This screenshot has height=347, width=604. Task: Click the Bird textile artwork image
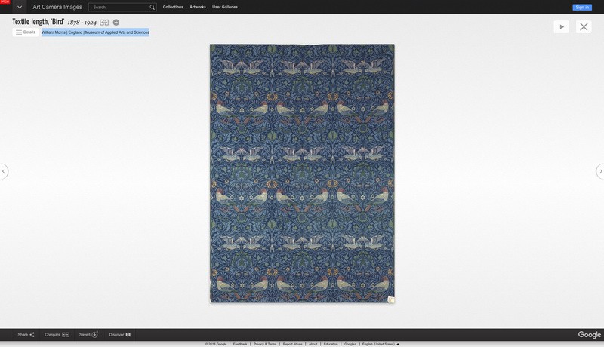302,173
